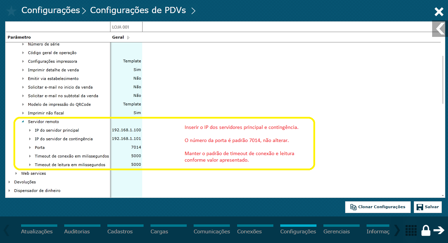Click the Clonar Configurações copy icon
Image resolution: width=448 pixels, height=243 pixels.
point(353,207)
